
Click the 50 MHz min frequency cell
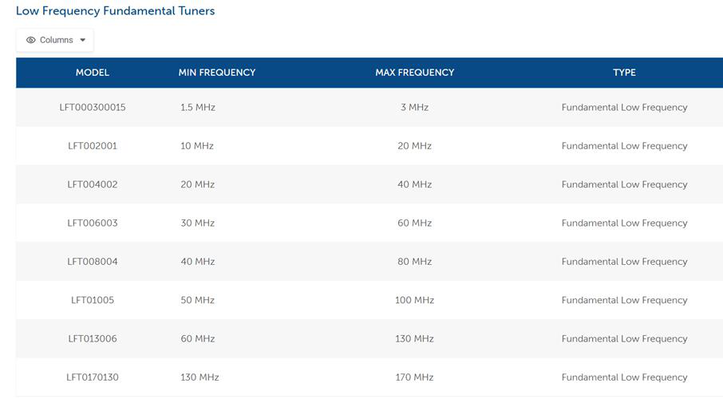pyautogui.click(x=197, y=300)
